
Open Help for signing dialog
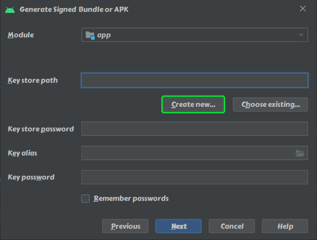(285, 226)
